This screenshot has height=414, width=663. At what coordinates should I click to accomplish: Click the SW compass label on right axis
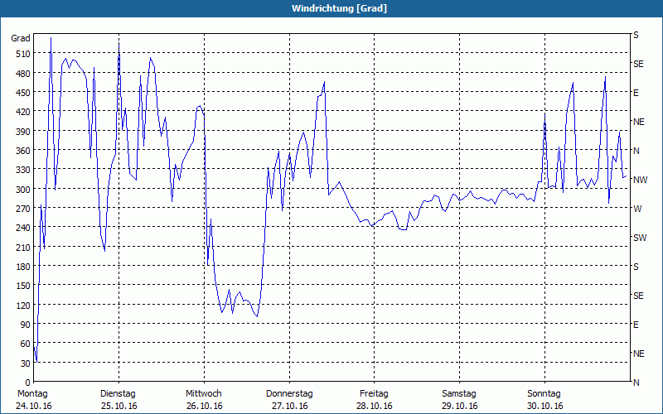point(640,238)
